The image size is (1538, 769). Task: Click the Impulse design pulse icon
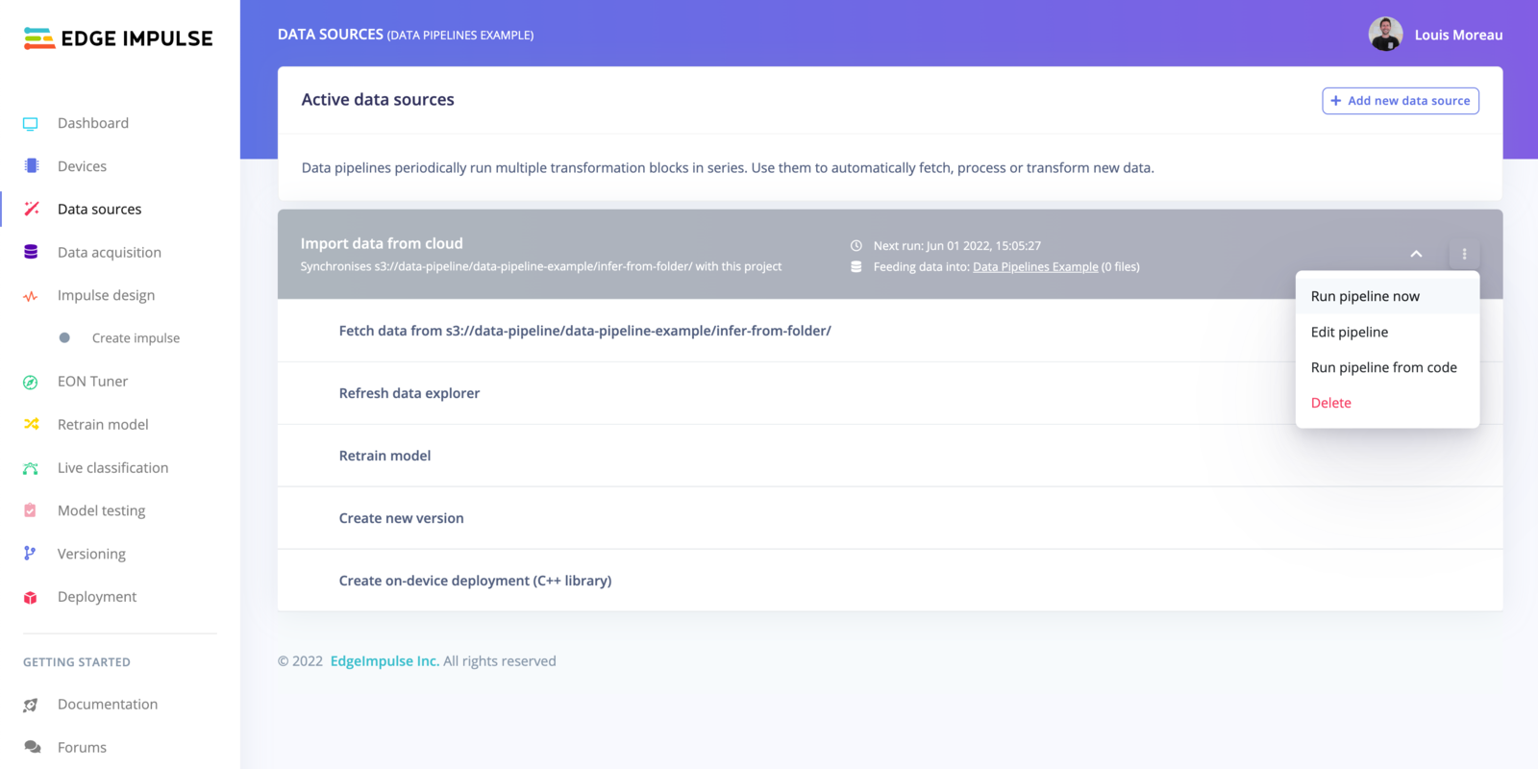coord(31,296)
